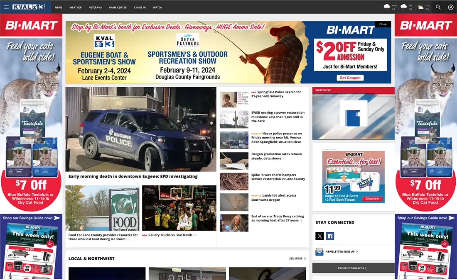
Task: Click the current weather 45° cloud icon
Action: [x=387, y=6]
